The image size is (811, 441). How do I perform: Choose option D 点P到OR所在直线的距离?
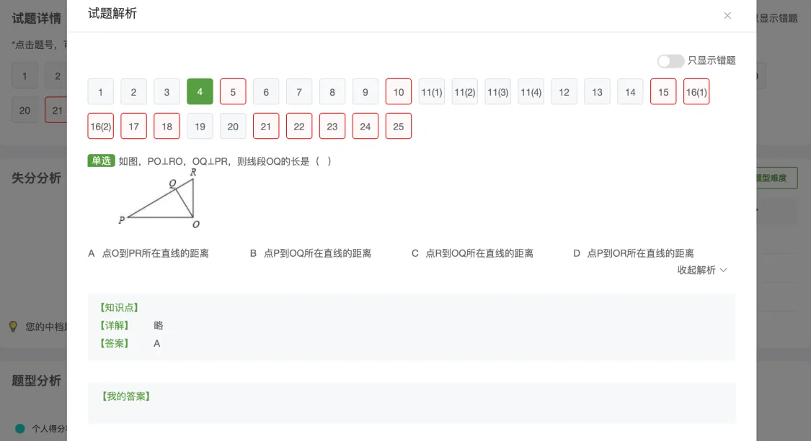pyautogui.click(x=634, y=253)
